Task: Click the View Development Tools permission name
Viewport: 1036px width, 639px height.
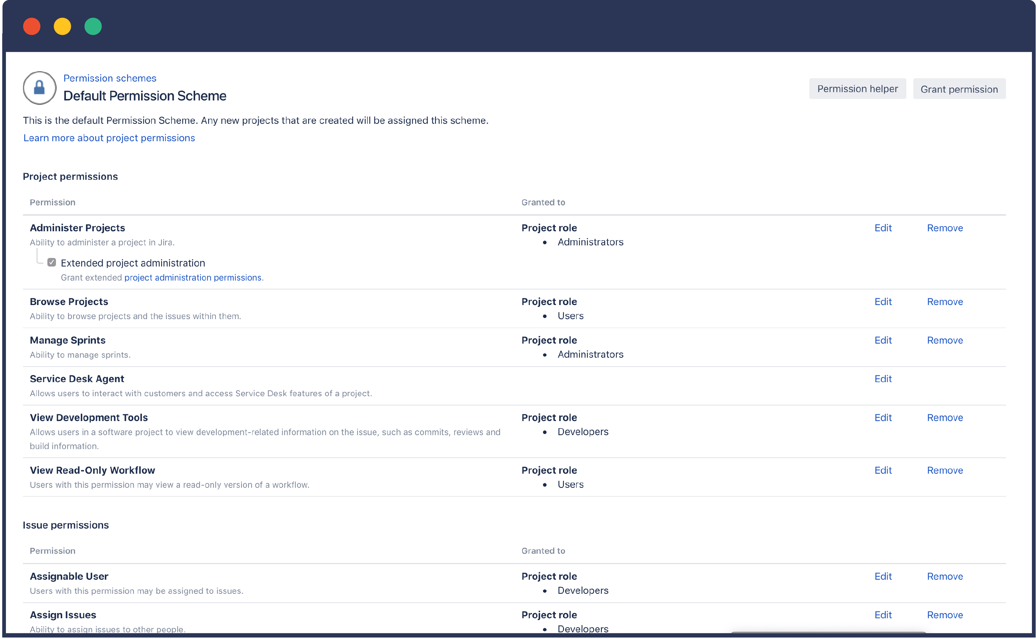Action: click(89, 418)
